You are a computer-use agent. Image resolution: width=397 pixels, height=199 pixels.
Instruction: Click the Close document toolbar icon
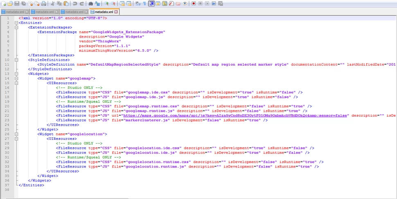[30, 4]
